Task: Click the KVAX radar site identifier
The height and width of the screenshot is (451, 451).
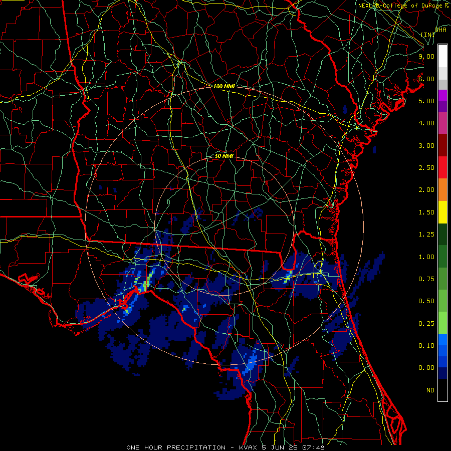Action: pyautogui.click(x=249, y=447)
